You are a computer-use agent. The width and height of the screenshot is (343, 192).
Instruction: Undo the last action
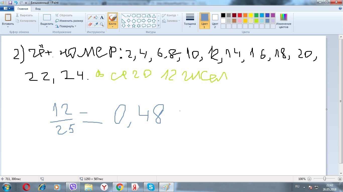16,2
